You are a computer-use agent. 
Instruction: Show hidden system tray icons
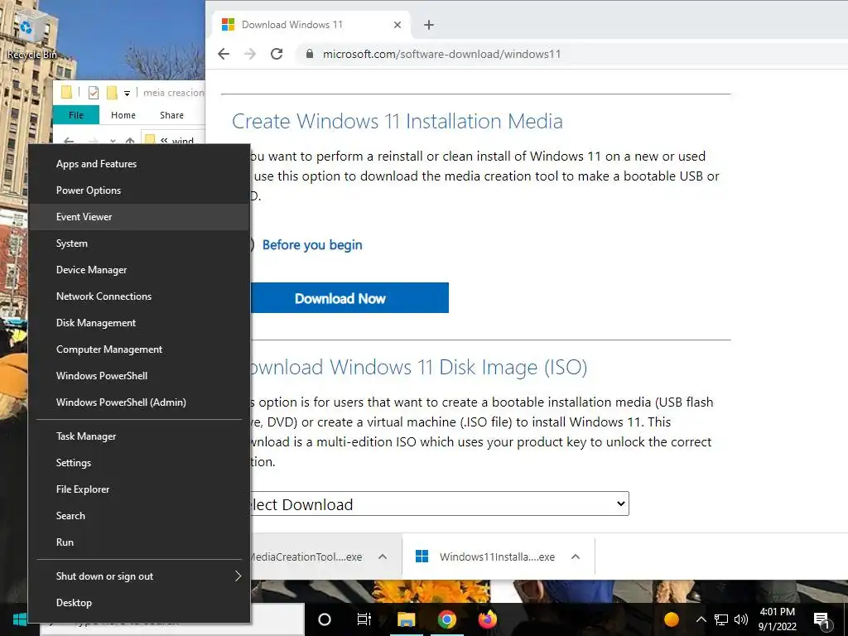click(701, 619)
